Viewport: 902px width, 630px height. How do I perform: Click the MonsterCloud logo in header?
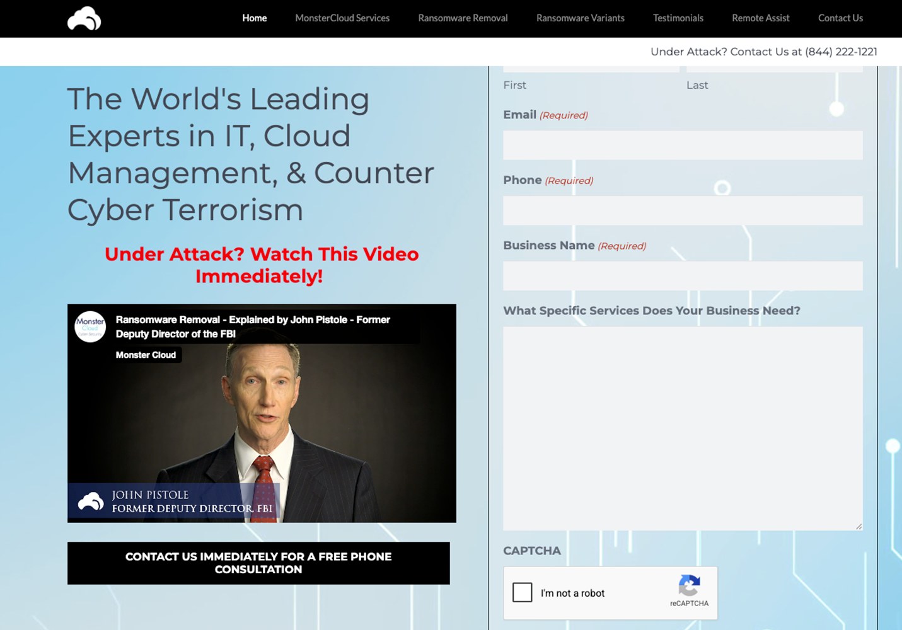(x=84, y=18)
